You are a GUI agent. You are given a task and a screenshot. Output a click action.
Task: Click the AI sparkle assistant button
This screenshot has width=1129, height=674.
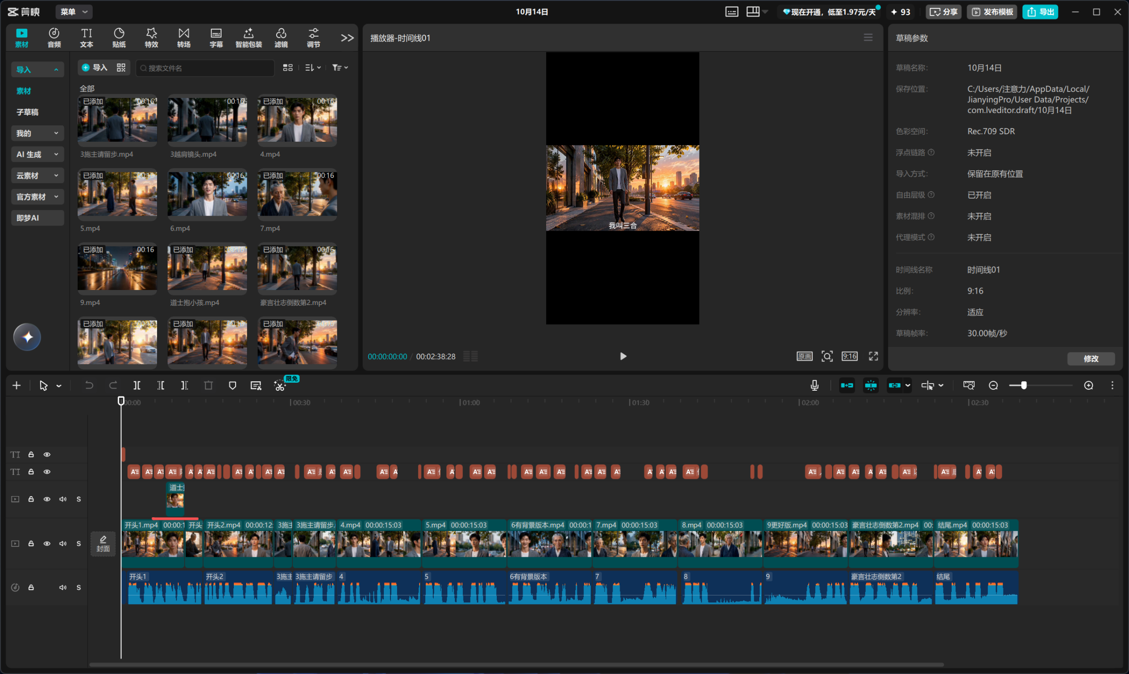27,337
